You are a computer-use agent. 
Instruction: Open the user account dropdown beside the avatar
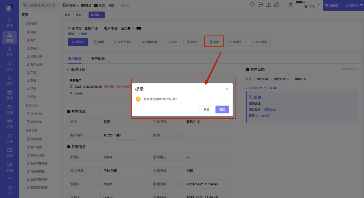point(319,5)
